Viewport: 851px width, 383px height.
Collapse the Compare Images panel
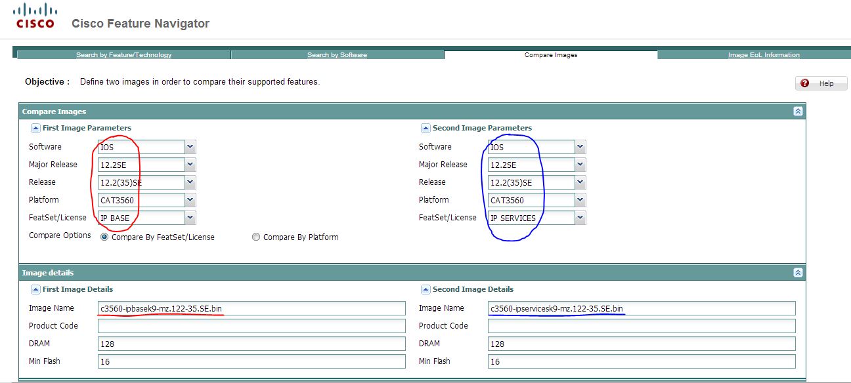[798, 111]
